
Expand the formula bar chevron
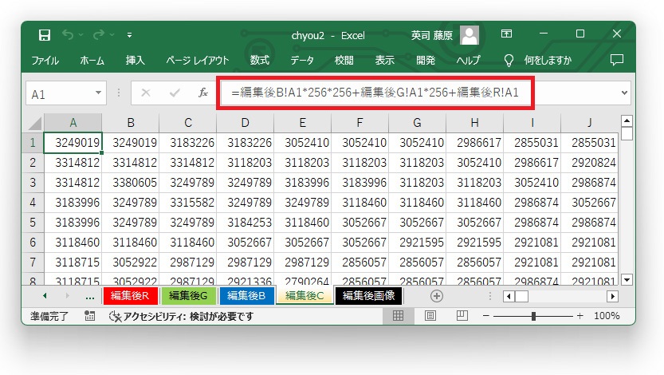point(624,93)
